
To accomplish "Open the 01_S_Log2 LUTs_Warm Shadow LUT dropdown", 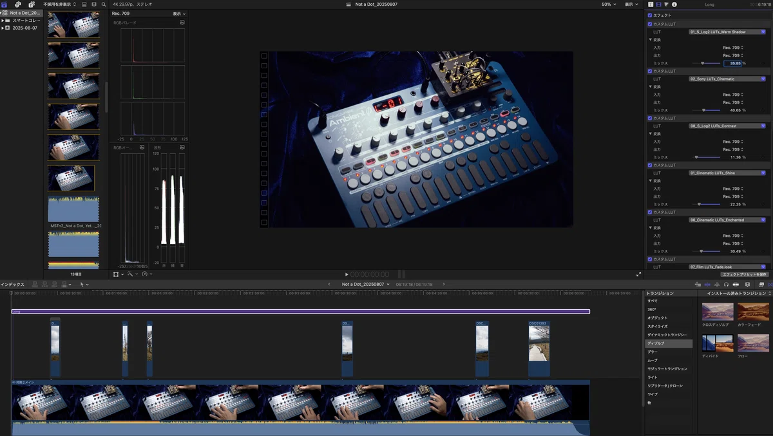I will click(x=727, y=32).
